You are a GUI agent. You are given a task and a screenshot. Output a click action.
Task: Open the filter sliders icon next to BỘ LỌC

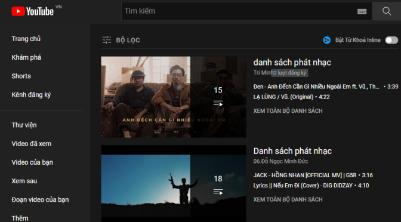(x=107, y=40)
